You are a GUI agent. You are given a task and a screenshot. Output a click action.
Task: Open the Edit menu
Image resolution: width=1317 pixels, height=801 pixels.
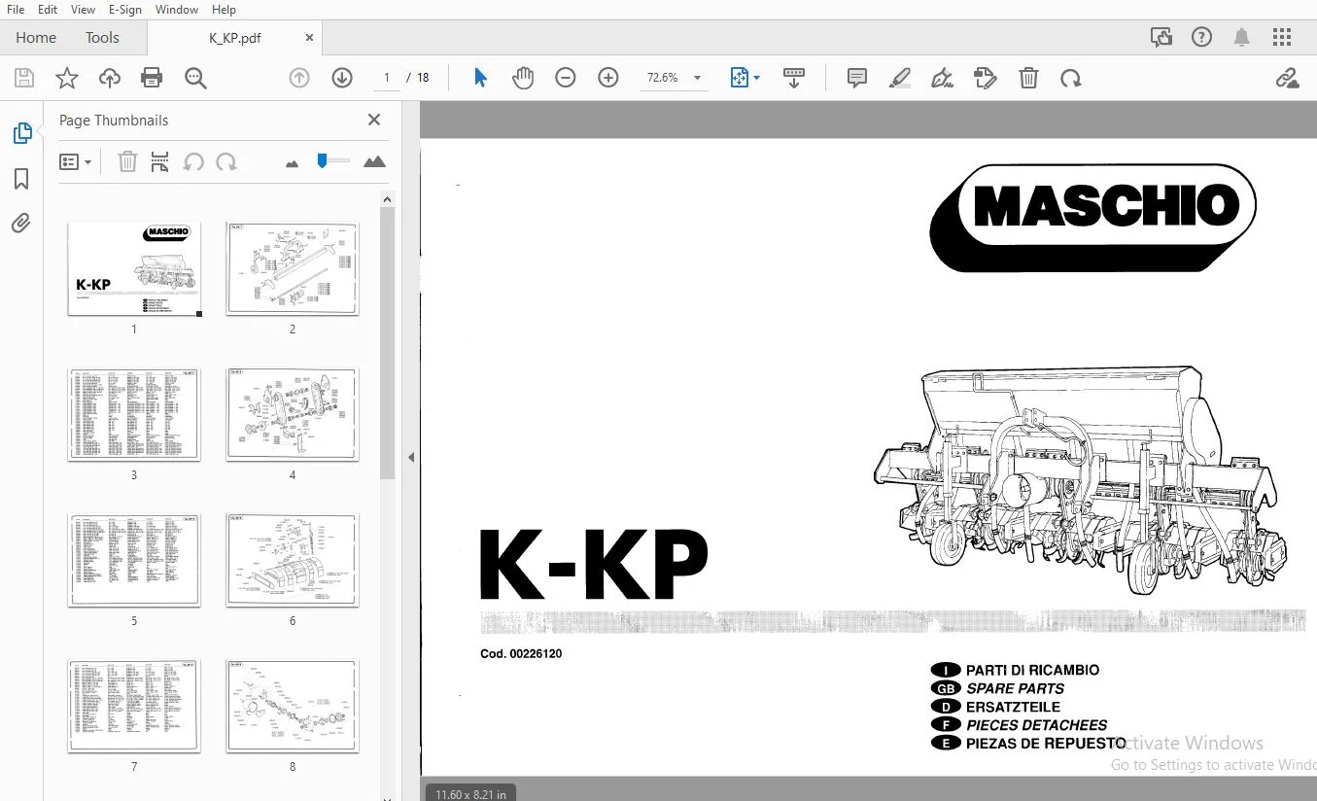pos(47,10)
